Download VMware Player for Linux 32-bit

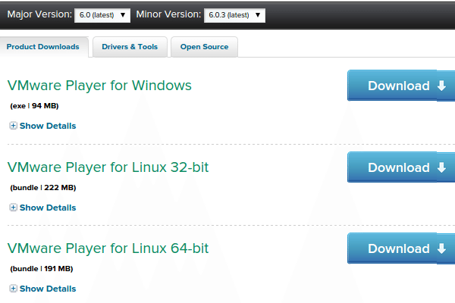399,167
